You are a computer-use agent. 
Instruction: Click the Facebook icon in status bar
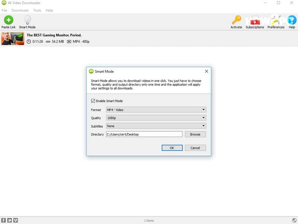click(4, 220)
